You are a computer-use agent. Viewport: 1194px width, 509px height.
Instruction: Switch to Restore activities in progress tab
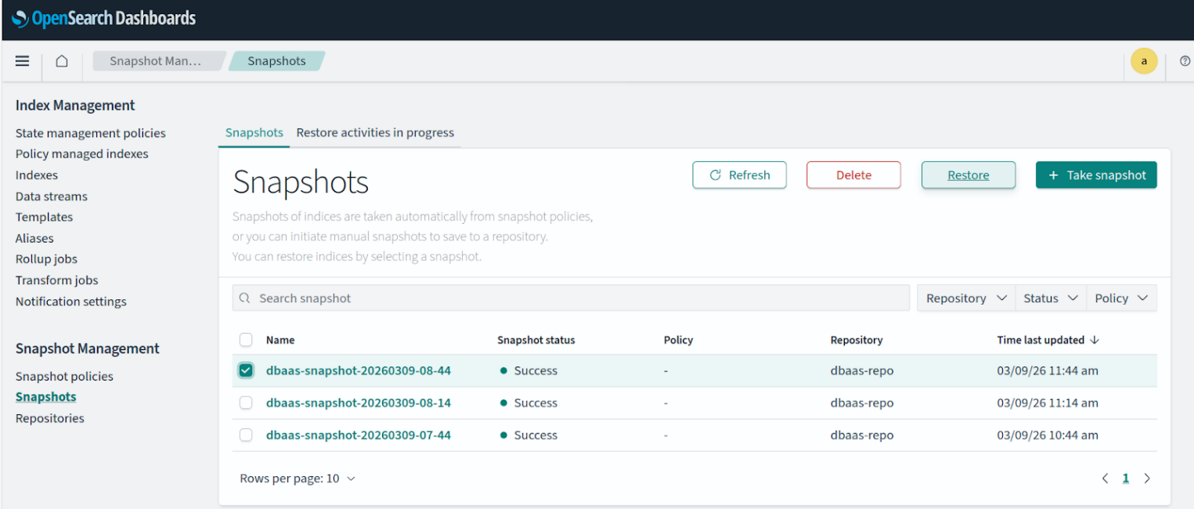coord(375,133)
